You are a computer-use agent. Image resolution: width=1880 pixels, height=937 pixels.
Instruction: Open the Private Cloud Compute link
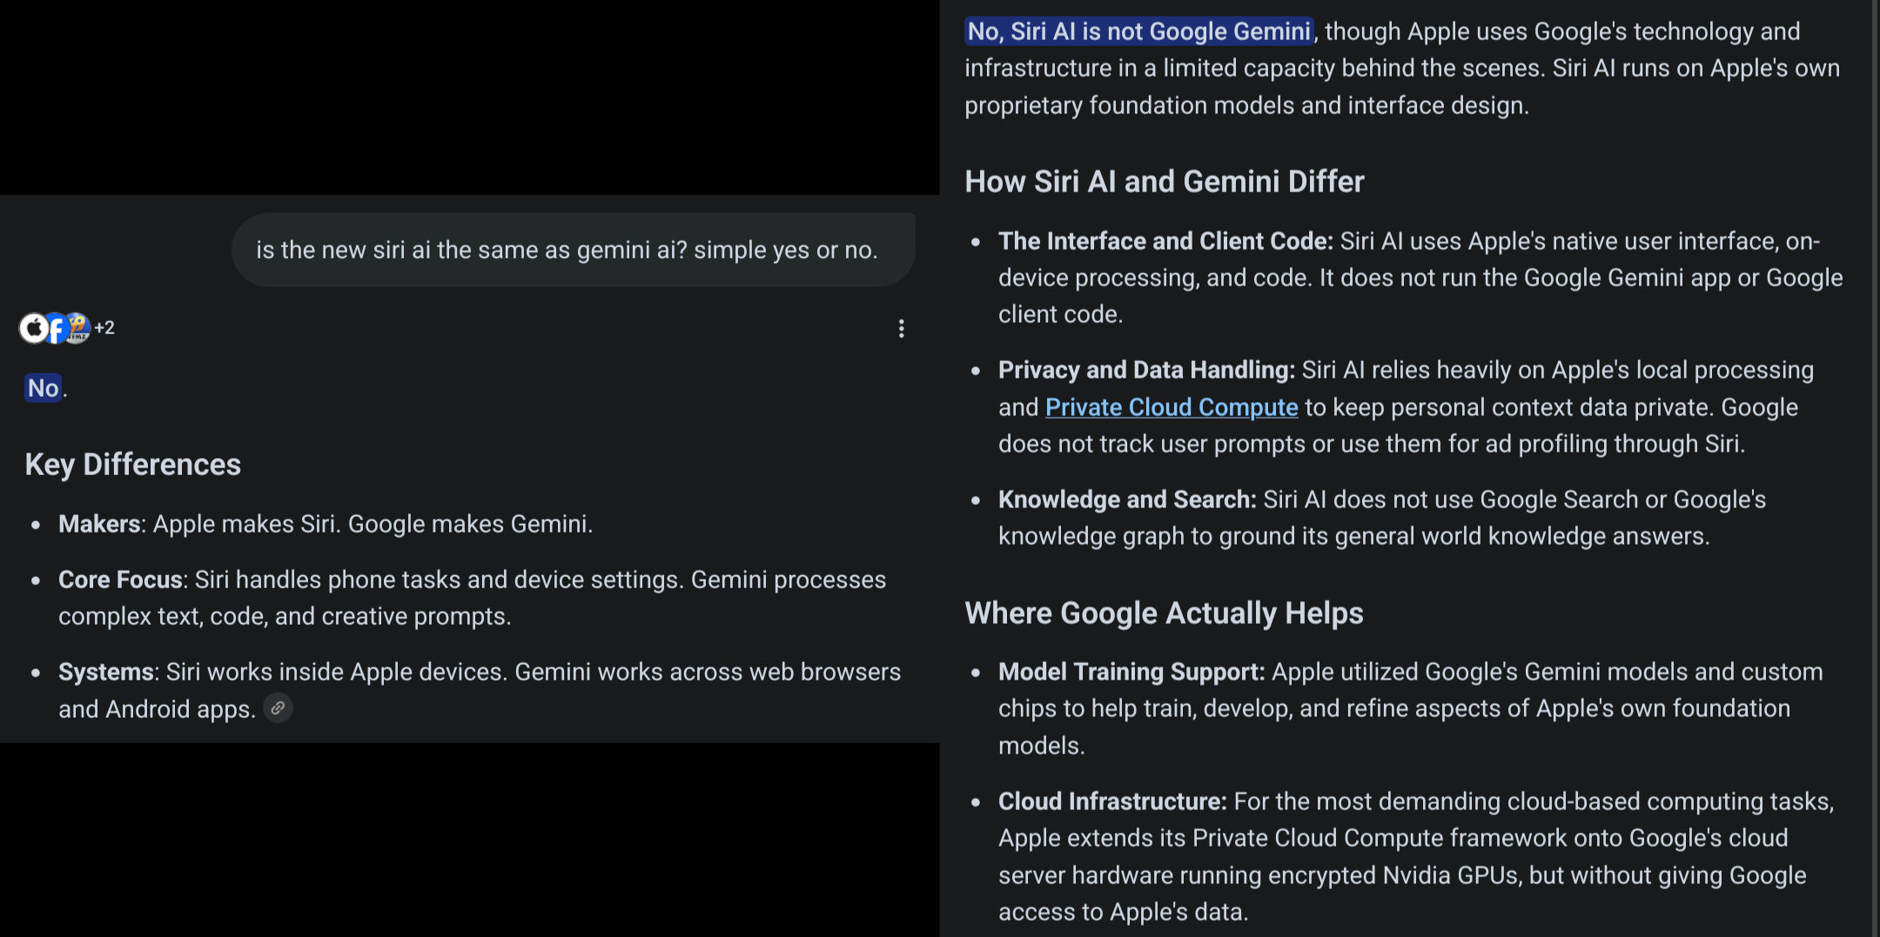coord(1172,407)
